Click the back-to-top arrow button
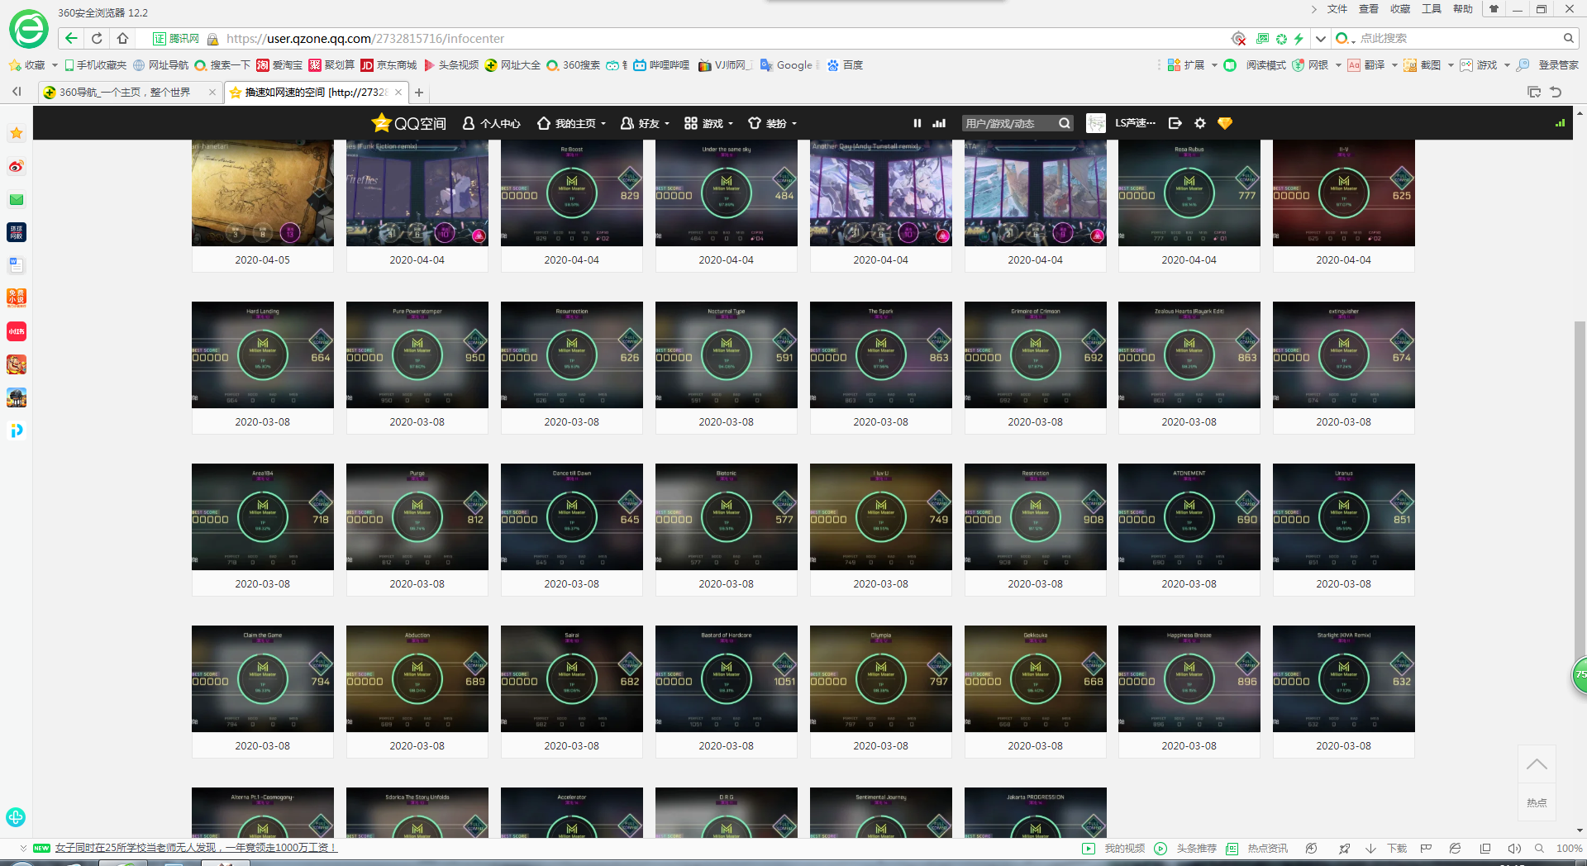Screen dimensions: 1587x866 [x=1537, y=764]
